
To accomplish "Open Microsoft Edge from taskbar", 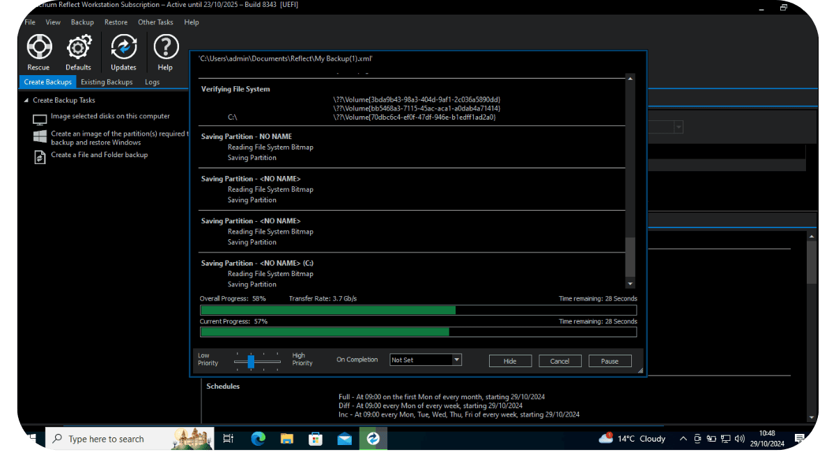I will click(258, 439).
